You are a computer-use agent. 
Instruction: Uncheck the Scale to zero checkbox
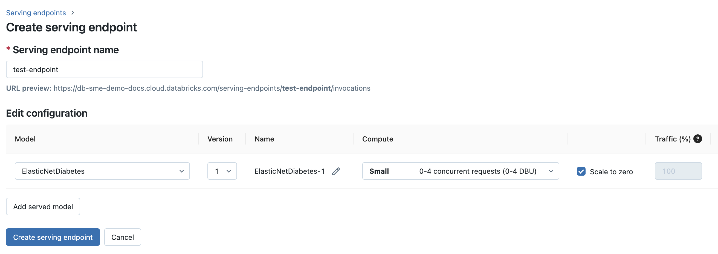click(x=581, y=171)
